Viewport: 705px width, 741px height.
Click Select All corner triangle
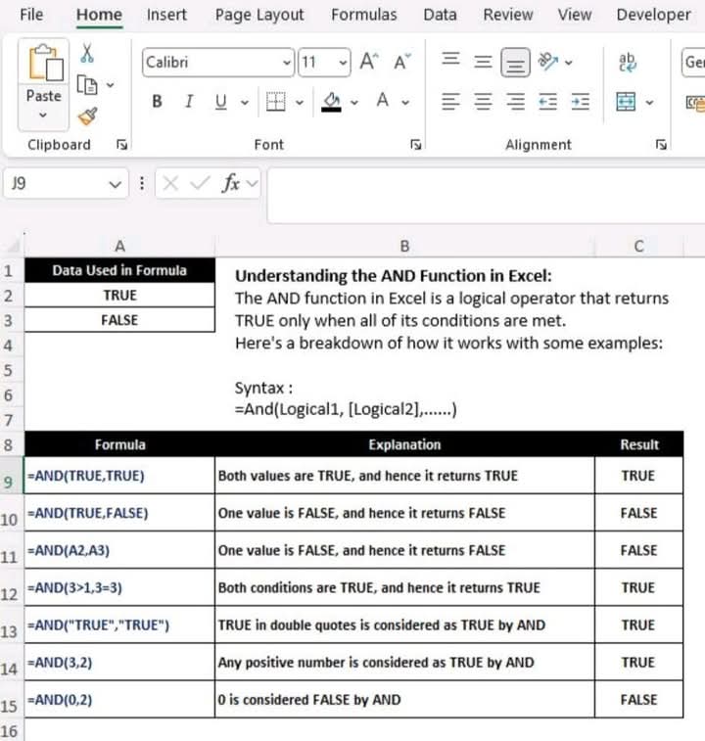click(x=13, y=246)
